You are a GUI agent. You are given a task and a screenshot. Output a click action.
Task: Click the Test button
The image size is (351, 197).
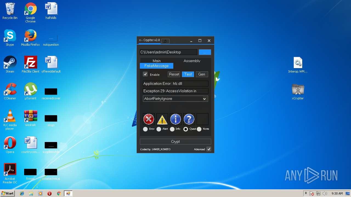[x=188, y=74]
